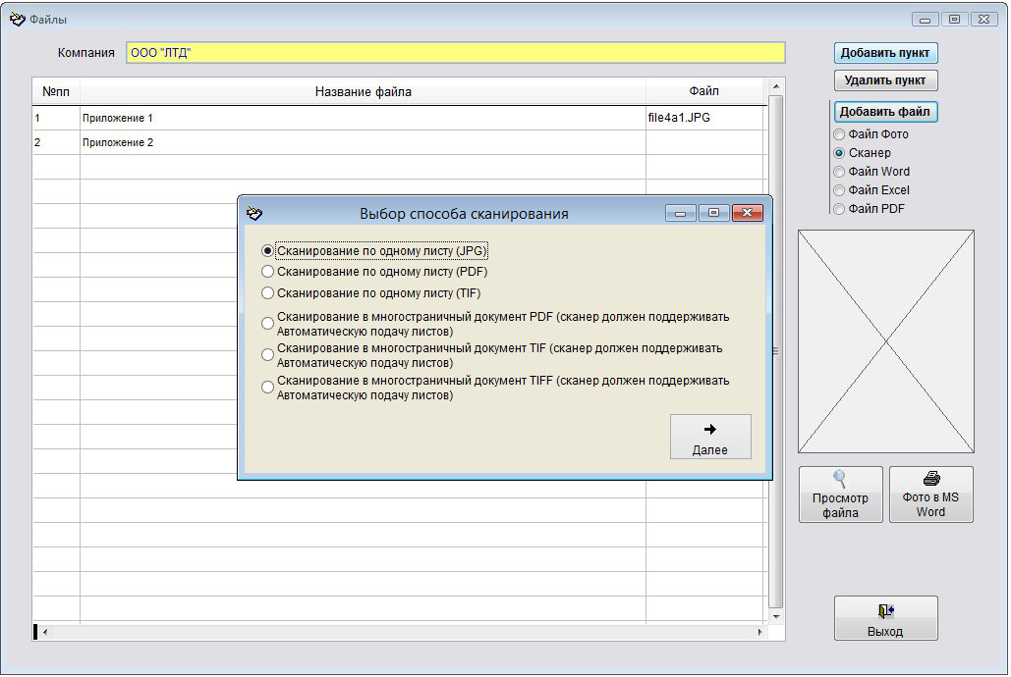Viewport: 1011px width, 677px height.
Task: Click the Компания input field
Action: click(455, 53)
